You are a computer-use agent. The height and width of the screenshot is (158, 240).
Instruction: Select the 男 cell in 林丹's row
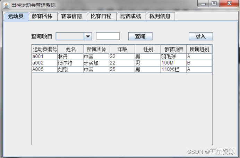point(148,56)
